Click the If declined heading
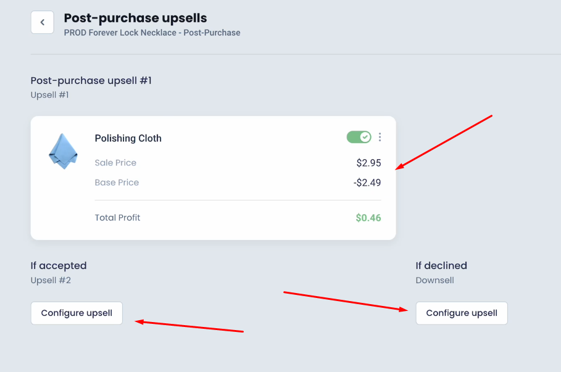Image resolution: width=561 pixels, height=372 pixels. click(x=441, y=266)
